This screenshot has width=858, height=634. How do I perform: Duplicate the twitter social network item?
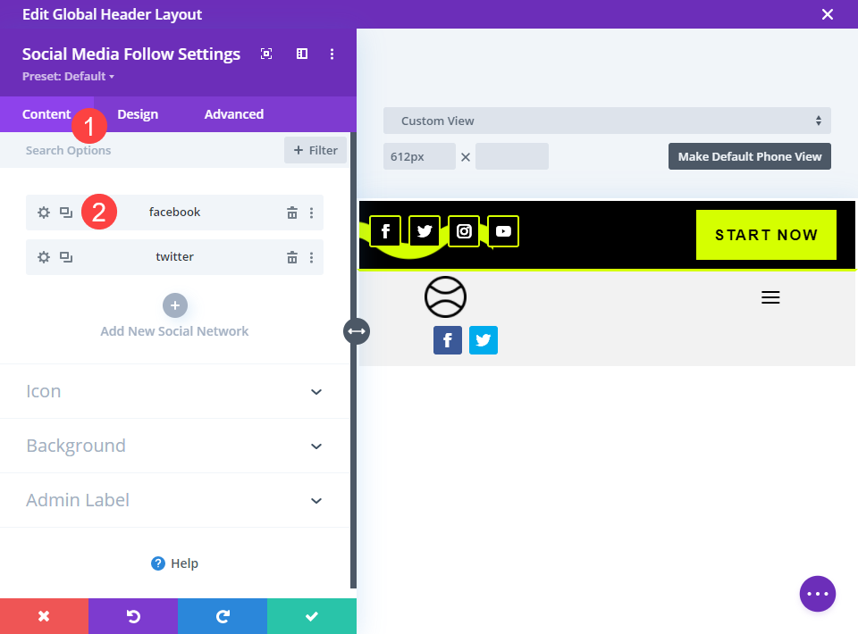[x=66, y=257]
